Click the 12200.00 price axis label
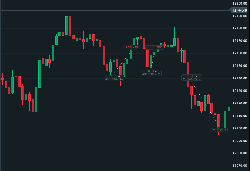250x171 pixels. click(x=239, y=3)
